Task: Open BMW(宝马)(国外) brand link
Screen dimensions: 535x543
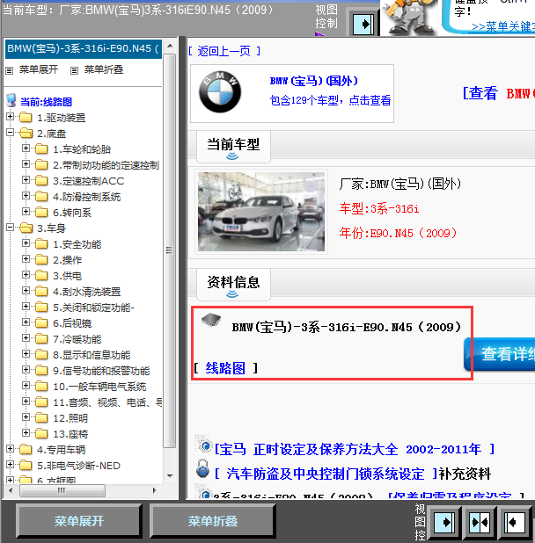Action: click(x=314, y=81)
